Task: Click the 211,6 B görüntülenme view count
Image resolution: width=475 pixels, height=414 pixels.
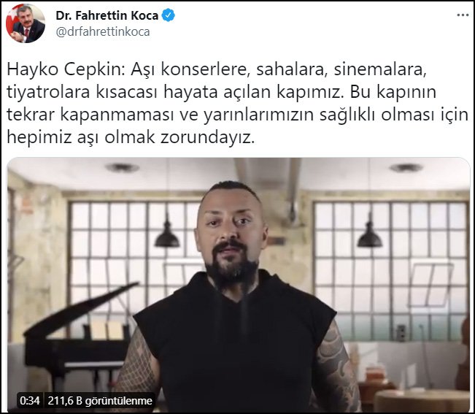Action: click(x=100, y=400)
